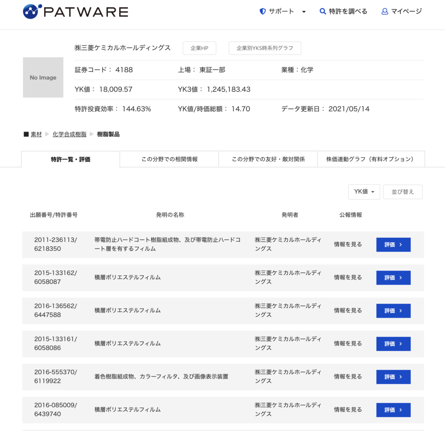
Task: View 情報を見る for application 2016-085009
Action: click(x=348, y=409)
